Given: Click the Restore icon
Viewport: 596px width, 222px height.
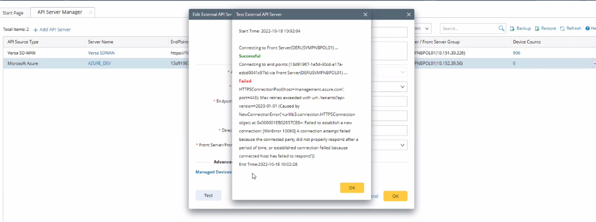Looking at the screenshot, I should pyautogui.click(x=537, y=29).
